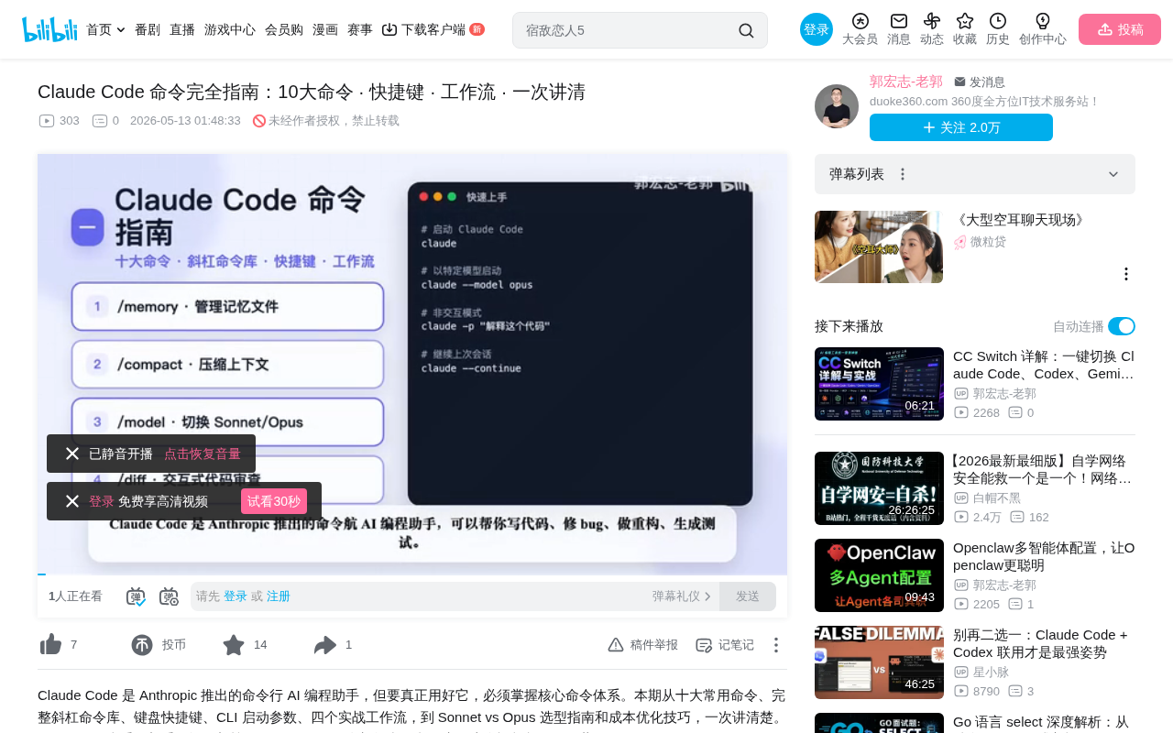
Task: Favorite the video with star icon
Action: pos(234,645)
